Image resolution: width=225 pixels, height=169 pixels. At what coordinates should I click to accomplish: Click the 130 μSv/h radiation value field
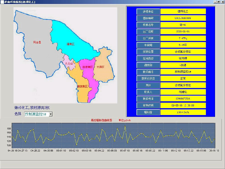183,112
